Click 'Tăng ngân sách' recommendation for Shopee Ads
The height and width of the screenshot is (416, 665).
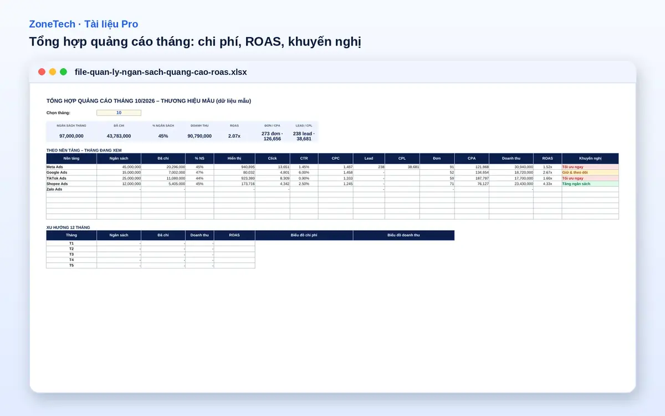(590, 184)
